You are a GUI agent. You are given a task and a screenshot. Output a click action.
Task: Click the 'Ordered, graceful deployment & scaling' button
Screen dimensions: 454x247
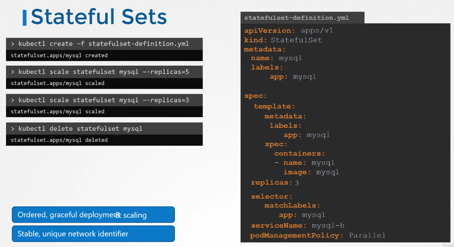coord(93,215)
